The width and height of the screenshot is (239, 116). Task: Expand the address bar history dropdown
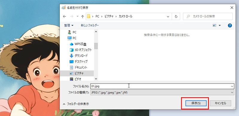point(168,16)
